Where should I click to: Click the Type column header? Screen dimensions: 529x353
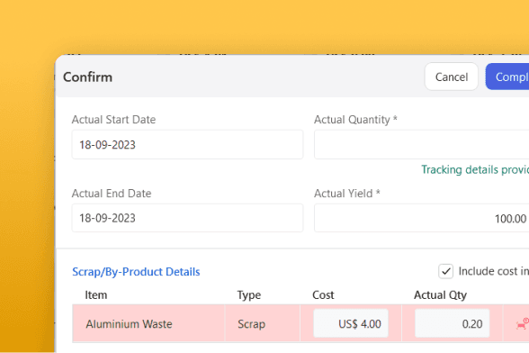tap(249, 294)
